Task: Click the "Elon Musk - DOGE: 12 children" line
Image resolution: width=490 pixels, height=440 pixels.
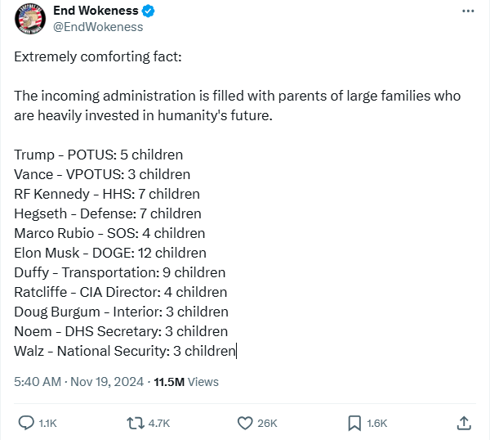Action: (x=110, y=253)
